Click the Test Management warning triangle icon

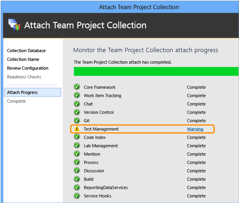tap(77, 129)
